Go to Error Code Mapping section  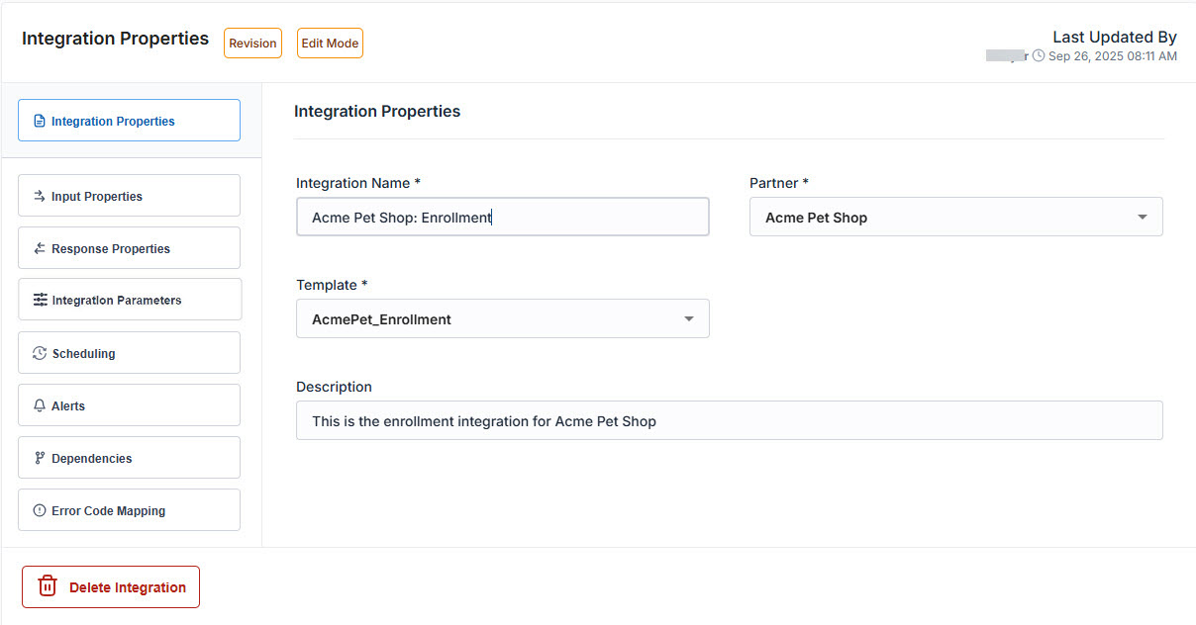point(129,510)
